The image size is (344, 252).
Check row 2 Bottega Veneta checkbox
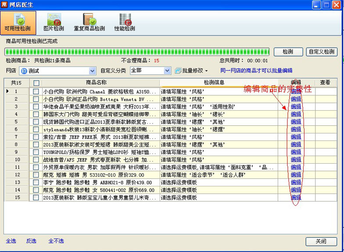click(x=36, y=99)
